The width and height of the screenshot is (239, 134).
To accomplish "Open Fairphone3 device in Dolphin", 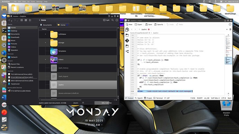I will [x=15, y=84].
